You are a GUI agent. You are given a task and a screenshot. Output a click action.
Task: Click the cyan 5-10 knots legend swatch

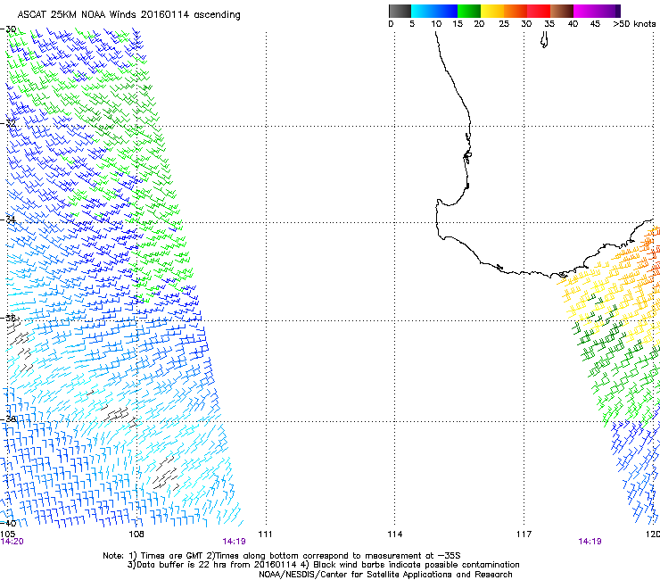[x=423, y=11]
